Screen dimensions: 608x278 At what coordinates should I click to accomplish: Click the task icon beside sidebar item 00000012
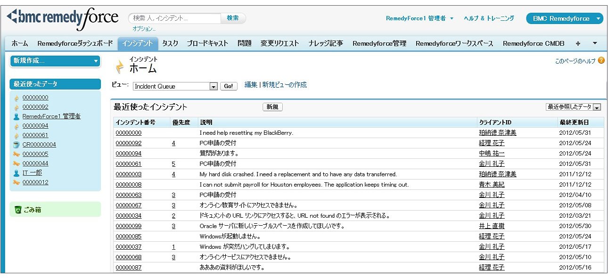click(x=17, y=182)
